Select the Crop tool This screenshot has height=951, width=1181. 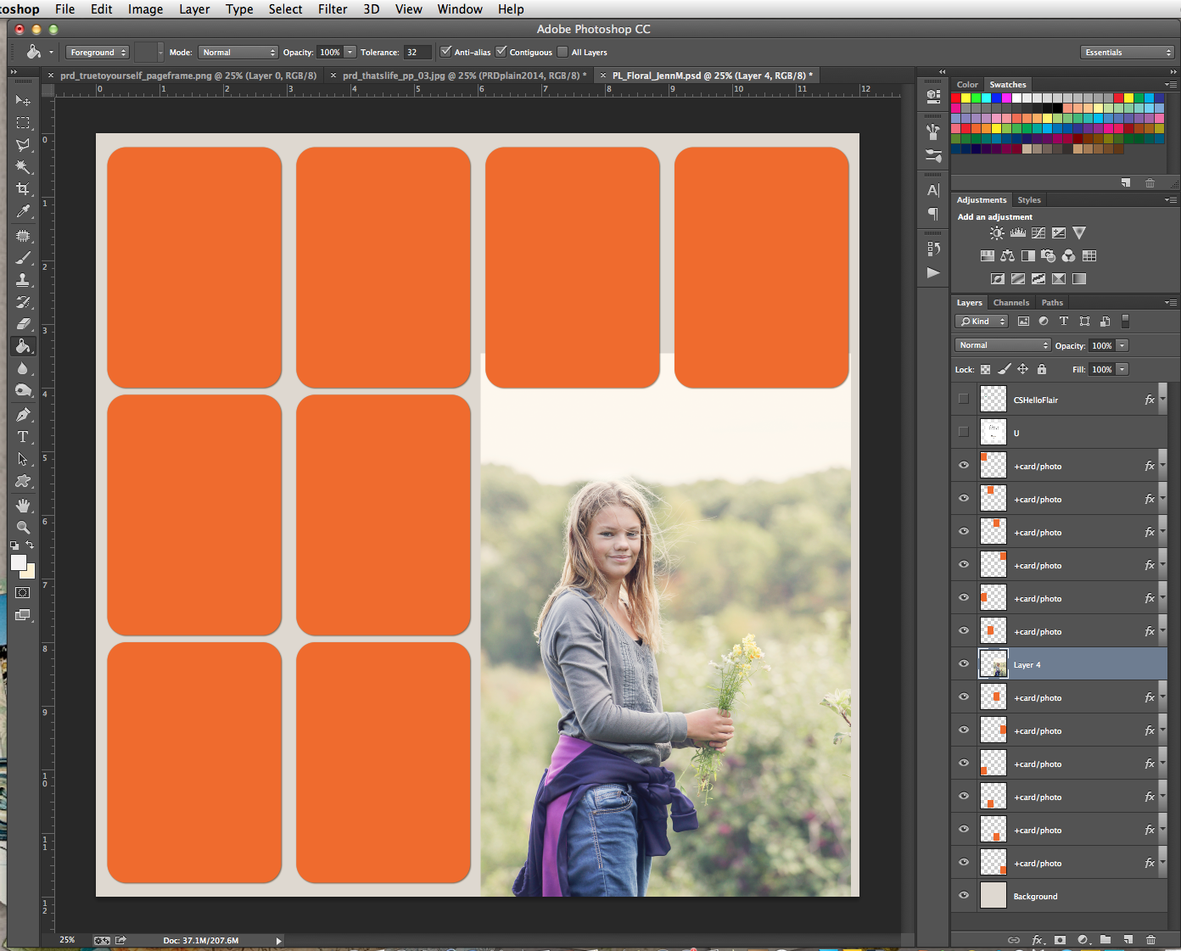click(23, 189)
